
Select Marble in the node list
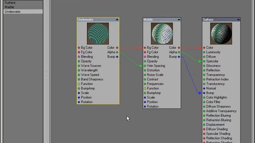click(23, 7)
